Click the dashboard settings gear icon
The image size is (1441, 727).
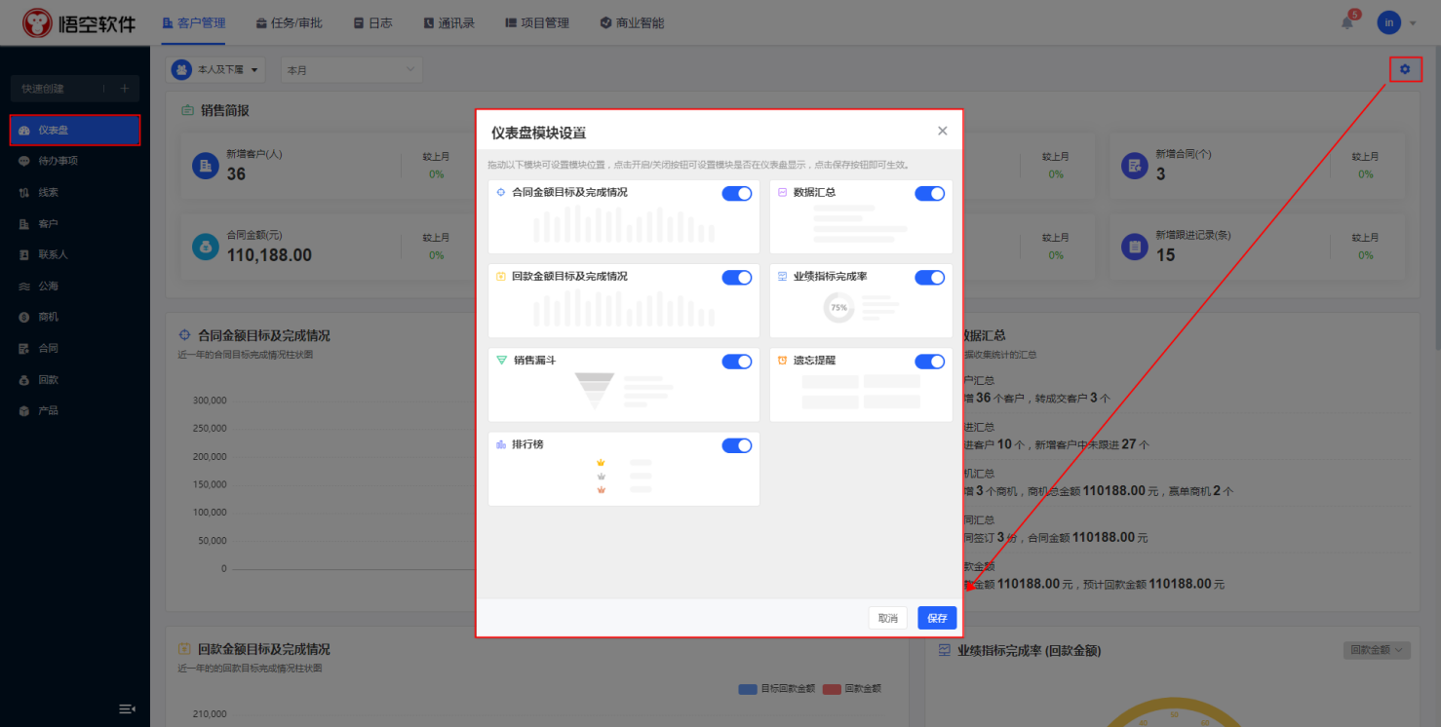(x=1405, y=69)
